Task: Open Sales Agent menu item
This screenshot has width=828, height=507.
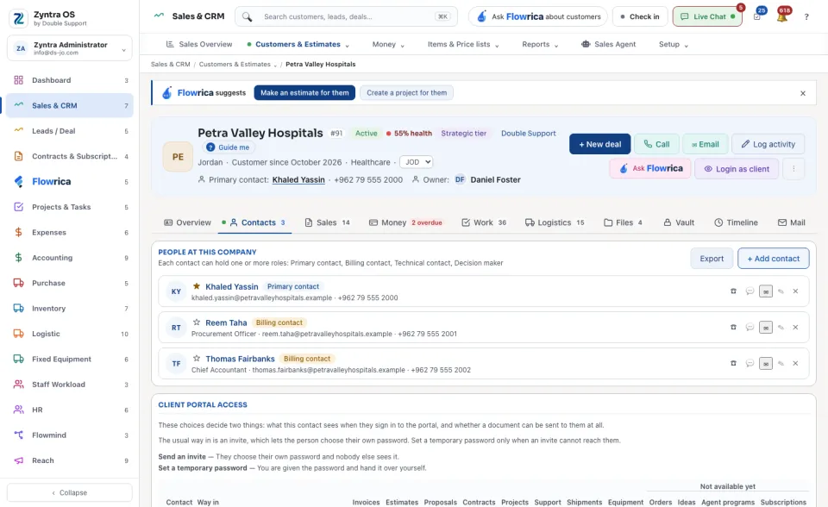Action: 608,44
